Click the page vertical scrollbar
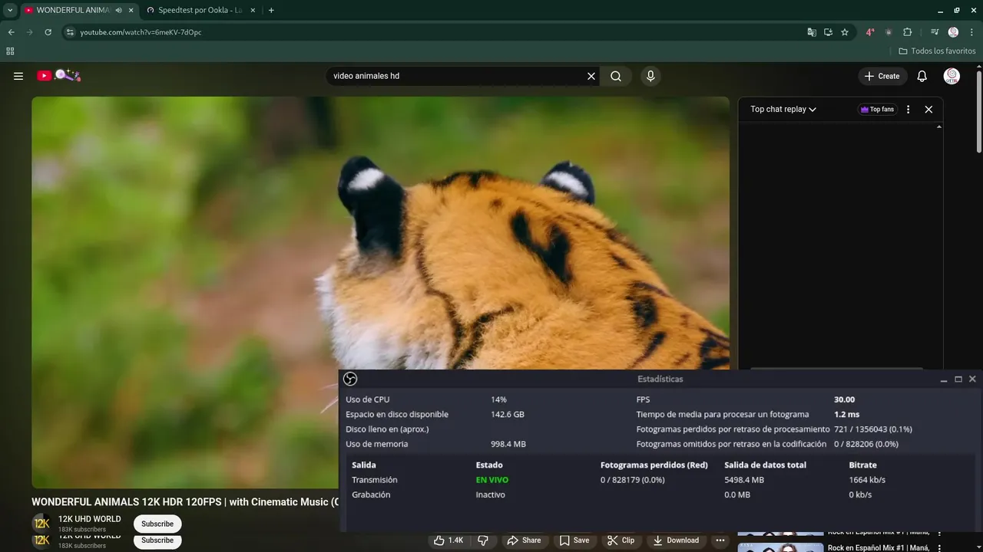983x552 pixels. pos(979,111)
